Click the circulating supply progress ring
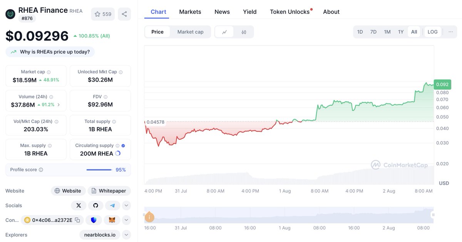This screenshot has width=462, height=242. click(118, 153)
